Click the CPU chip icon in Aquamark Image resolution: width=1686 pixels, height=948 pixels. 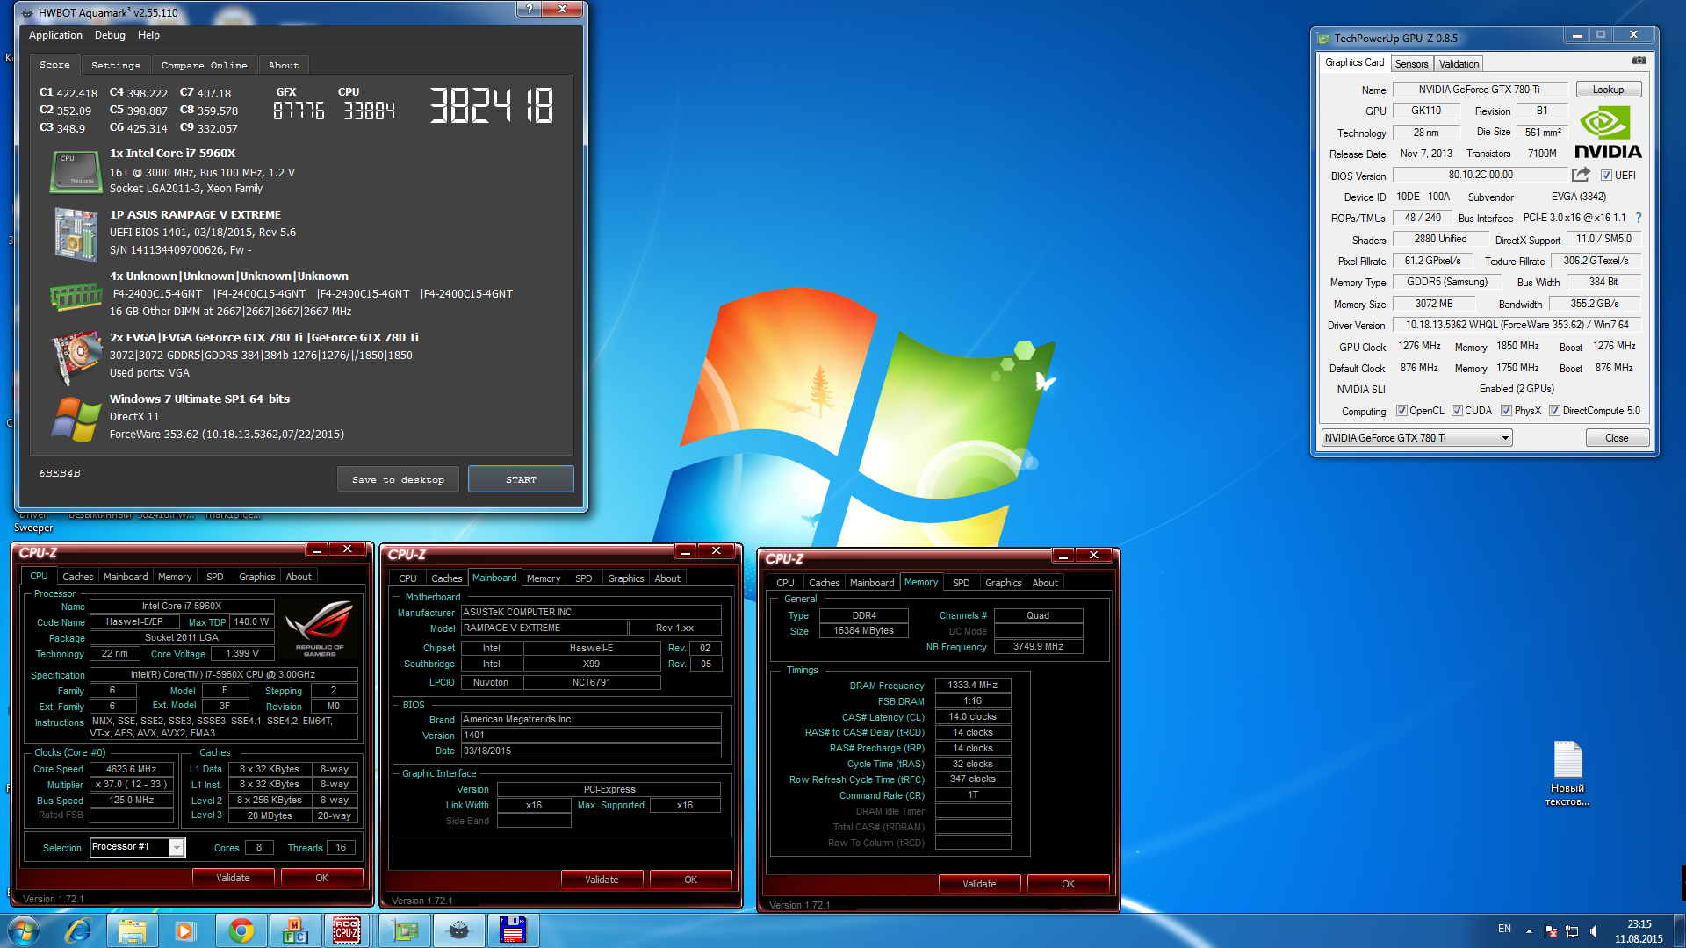[x=76, y=171]
